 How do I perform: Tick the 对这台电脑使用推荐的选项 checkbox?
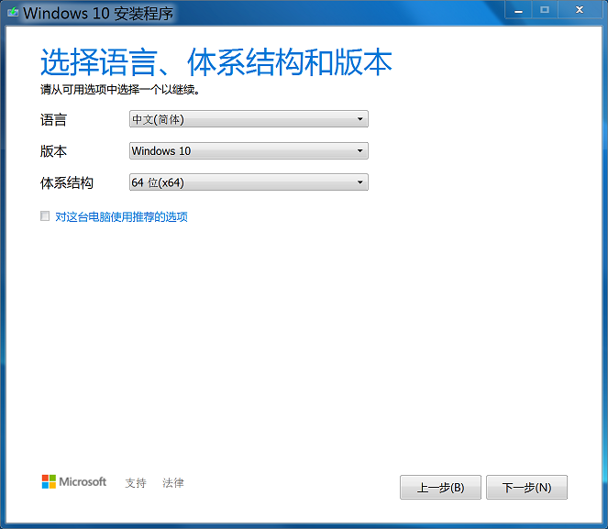point(45,215)
